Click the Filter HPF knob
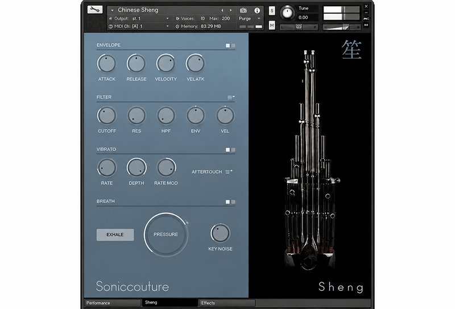455x309 pixels. pos(166,116)
